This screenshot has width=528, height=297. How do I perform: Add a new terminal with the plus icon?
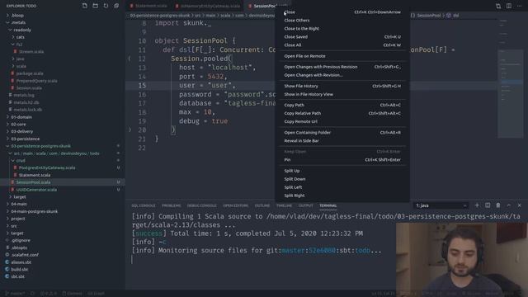click(x=477, y=205)
